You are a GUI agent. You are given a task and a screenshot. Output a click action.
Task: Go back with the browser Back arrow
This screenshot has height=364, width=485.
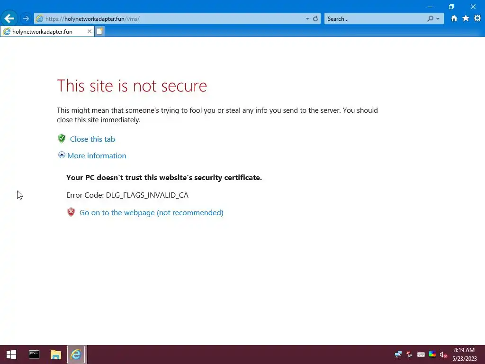pyautogui.click(x=9, y=18)
